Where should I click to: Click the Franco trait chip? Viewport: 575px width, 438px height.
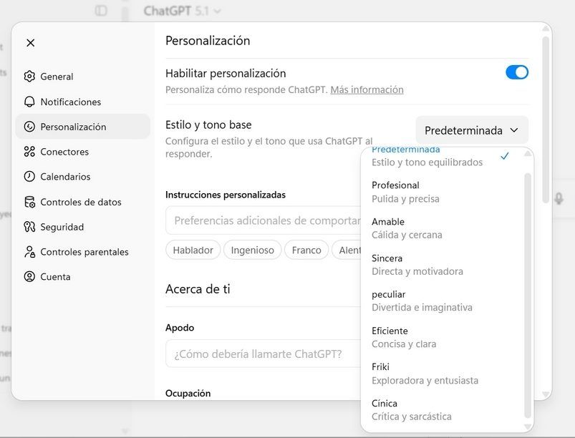pyautogui.click(x=306, y=250)
